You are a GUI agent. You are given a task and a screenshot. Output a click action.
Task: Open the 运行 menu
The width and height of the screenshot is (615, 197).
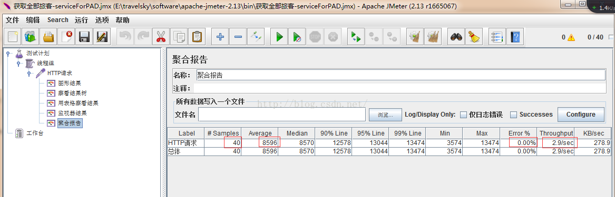[81, 20]
